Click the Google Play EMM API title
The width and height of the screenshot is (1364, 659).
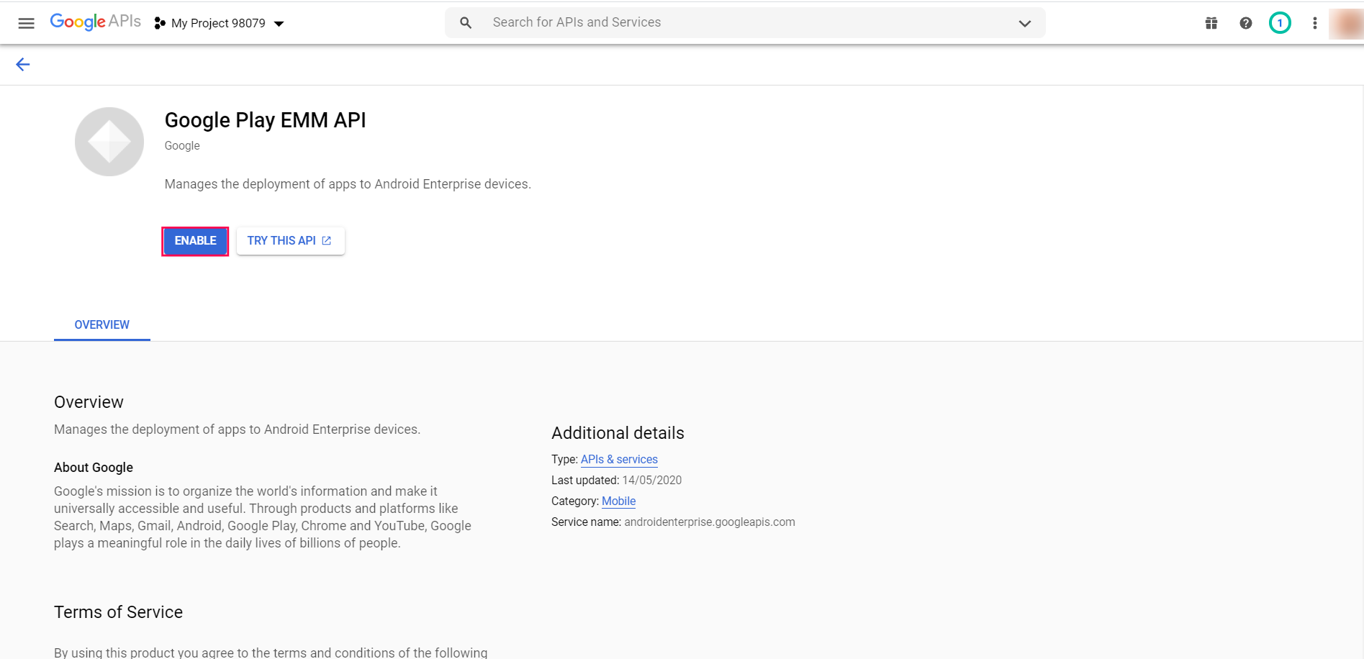266,120
